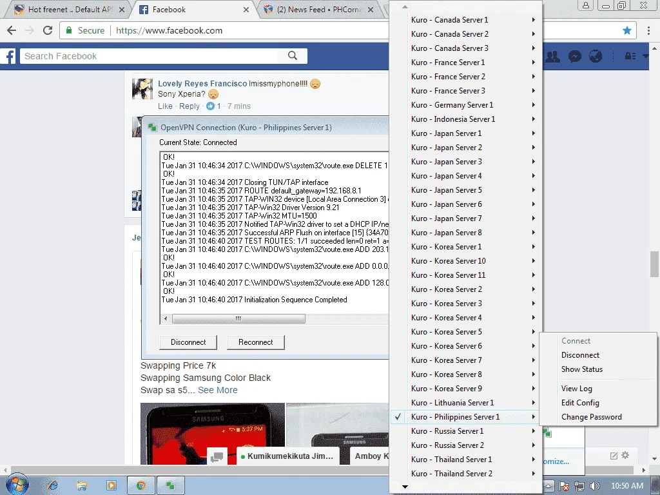Choose View Log in the submenu
This screenshot has height=495, width=660.
[597, 389]
